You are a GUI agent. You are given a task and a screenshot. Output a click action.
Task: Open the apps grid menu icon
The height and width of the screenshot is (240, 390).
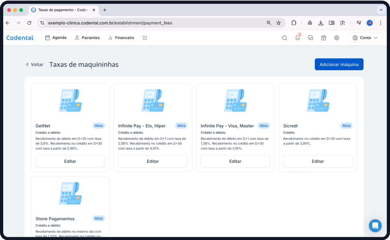[145, 38]
